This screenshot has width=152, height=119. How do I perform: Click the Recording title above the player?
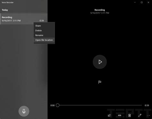pyautogui.click(x=100, y=10)
